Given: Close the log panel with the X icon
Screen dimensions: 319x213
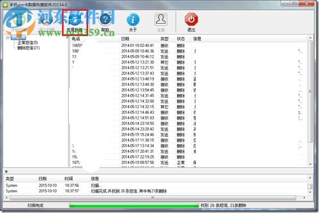Looking at the screenshot, I should click(x=6, y=171).
